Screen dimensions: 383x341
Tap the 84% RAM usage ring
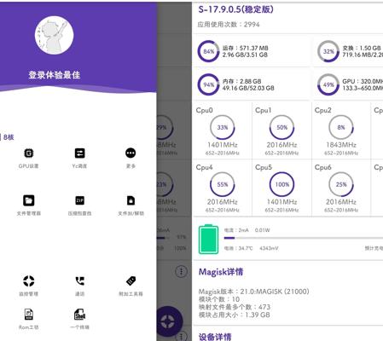208,51
